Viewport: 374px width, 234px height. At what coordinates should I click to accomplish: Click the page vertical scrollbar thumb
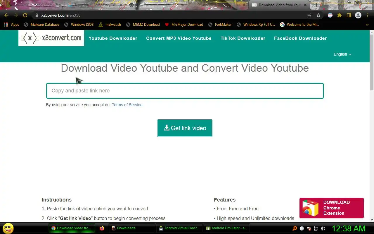[372, 62]
